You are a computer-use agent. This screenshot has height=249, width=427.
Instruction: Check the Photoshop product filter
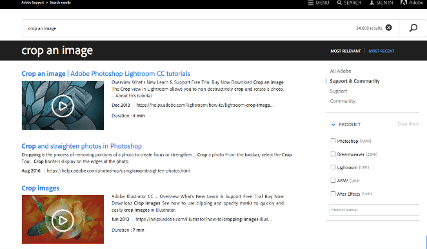click(333, 141)
